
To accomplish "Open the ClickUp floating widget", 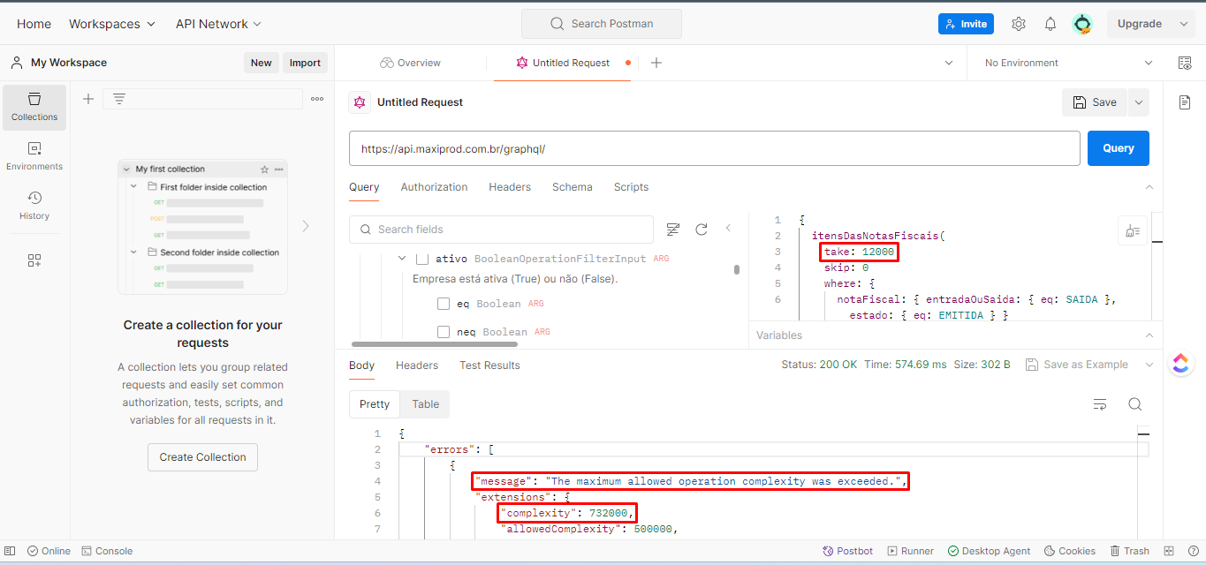I will coord(1181,364).
